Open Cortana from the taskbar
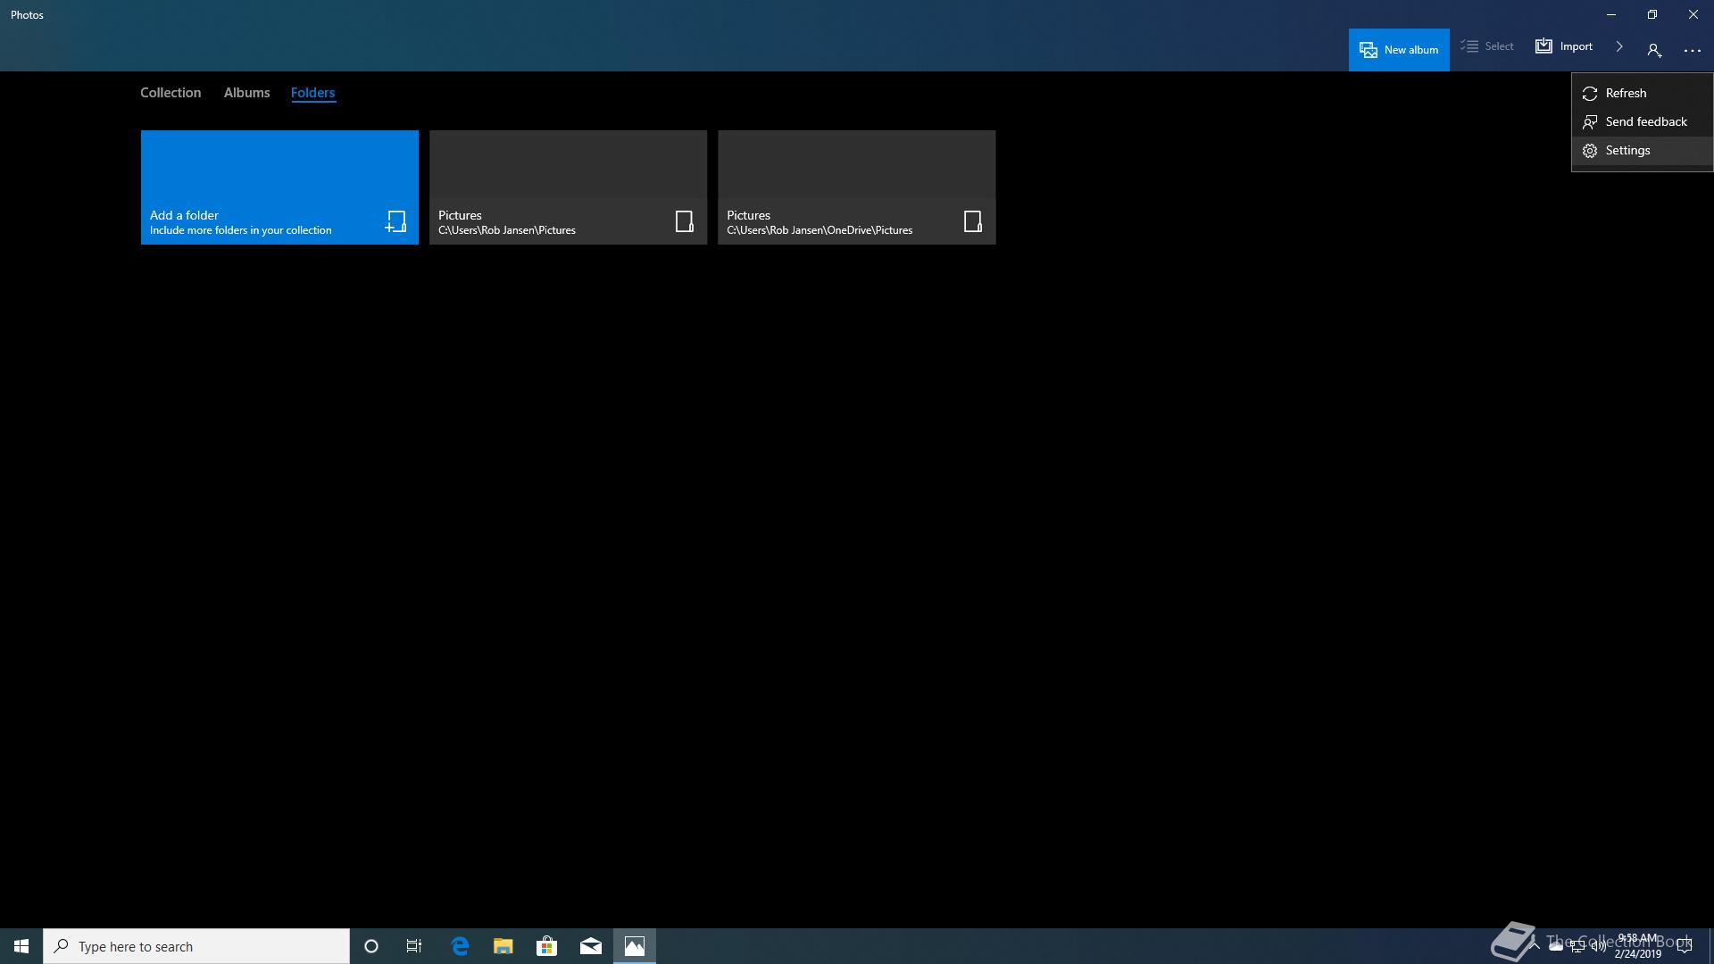The height and width of the screenshot is (964, 1714). click(371, 946)
